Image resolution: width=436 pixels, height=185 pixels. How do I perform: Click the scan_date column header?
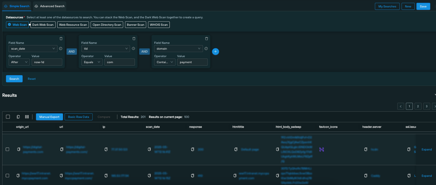click(x=153, y=127)
